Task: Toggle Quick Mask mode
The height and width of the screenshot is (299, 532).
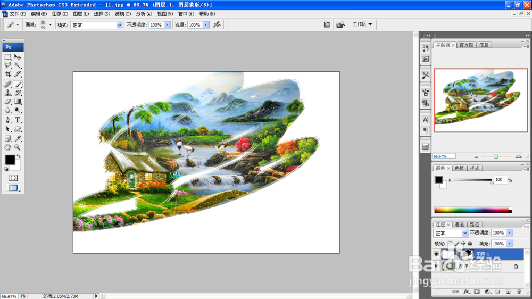Action: [13, 178]
